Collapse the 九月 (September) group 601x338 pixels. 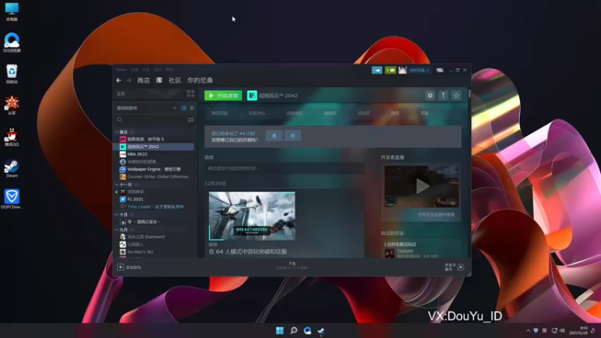tap(117, 230)
